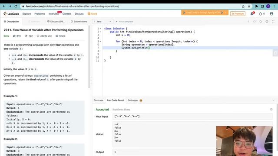Open the Chrome three-dot menu
This screenshot has width=278, height=156.
tap(274, 6)
